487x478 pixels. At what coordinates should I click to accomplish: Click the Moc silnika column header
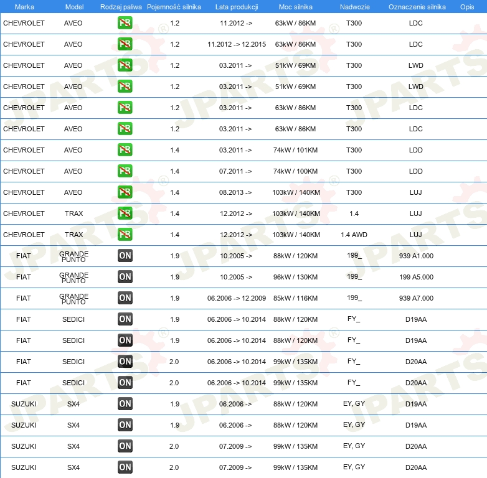(x=296, y=7)
